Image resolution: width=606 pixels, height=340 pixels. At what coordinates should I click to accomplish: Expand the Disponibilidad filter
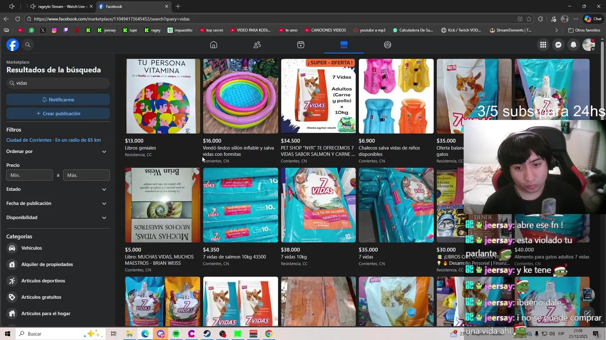coord(58,218)
